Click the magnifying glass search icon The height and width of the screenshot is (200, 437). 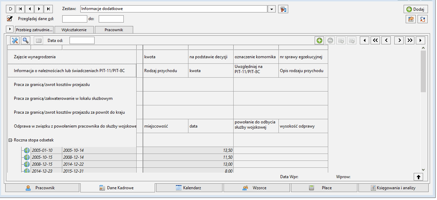coord(26,41)
